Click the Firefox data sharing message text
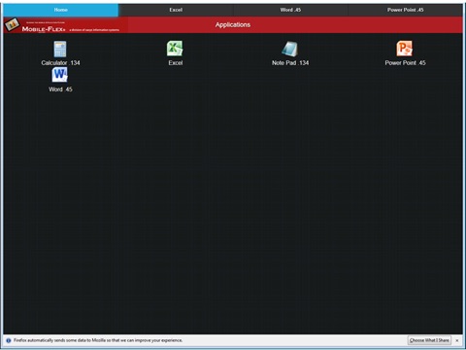Screen dimensions: 466x350 tap(98, 340)
